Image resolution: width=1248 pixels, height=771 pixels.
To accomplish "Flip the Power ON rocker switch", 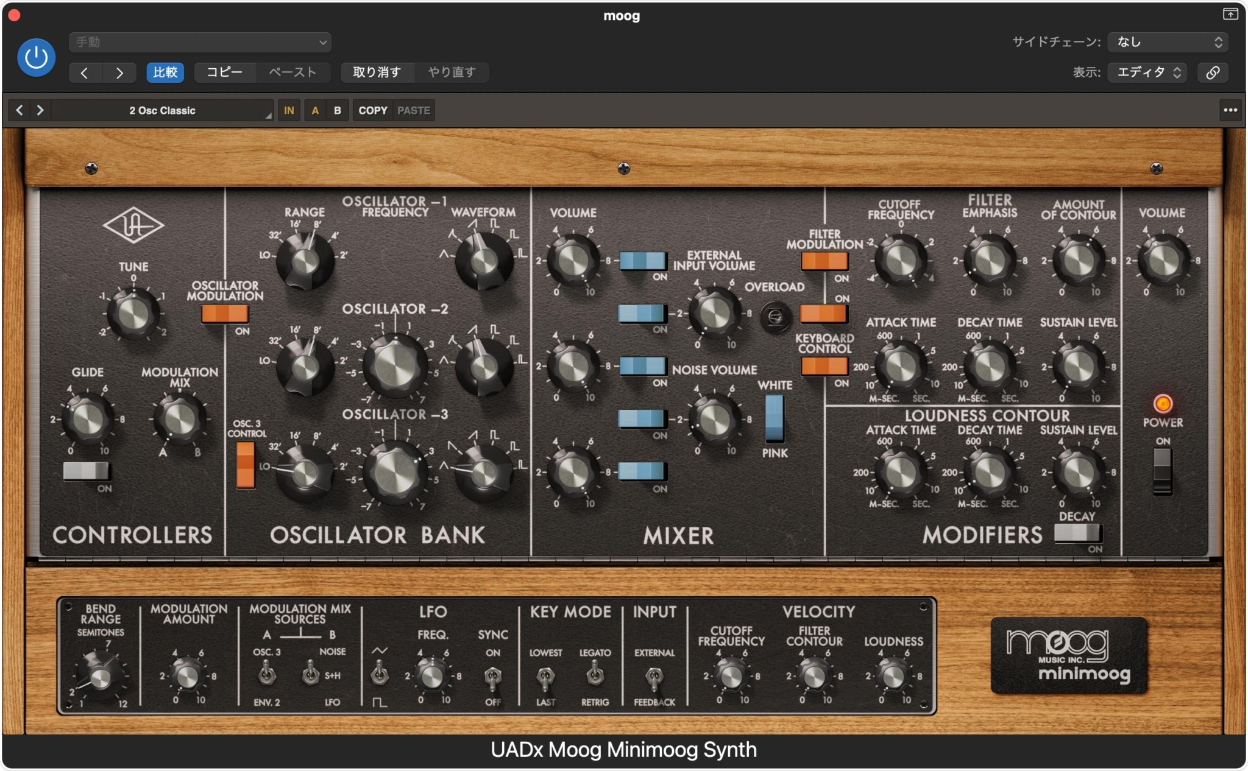I will [1162, 471].
